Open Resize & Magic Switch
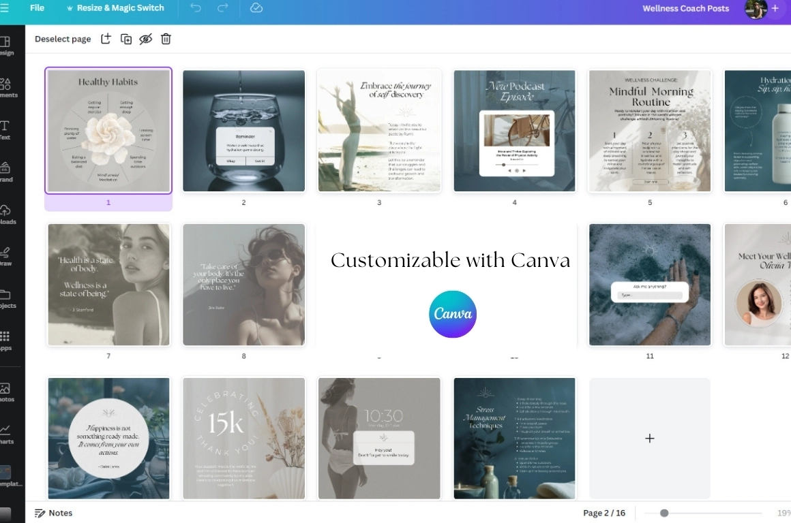Viewport: 791px width, 523px height. pos(115,8)
